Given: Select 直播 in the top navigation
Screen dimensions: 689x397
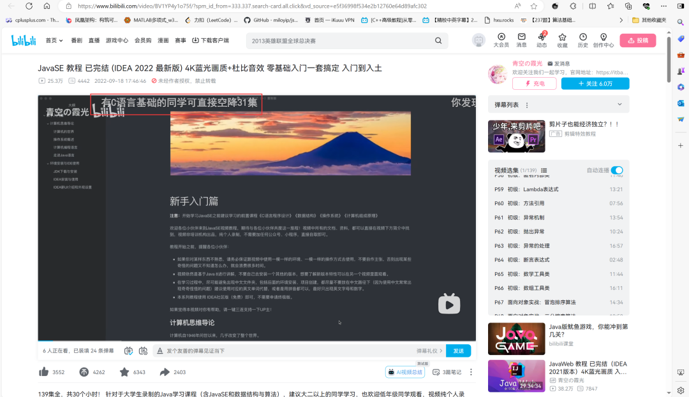Looking at the screenshot, I should coord(95,40).
